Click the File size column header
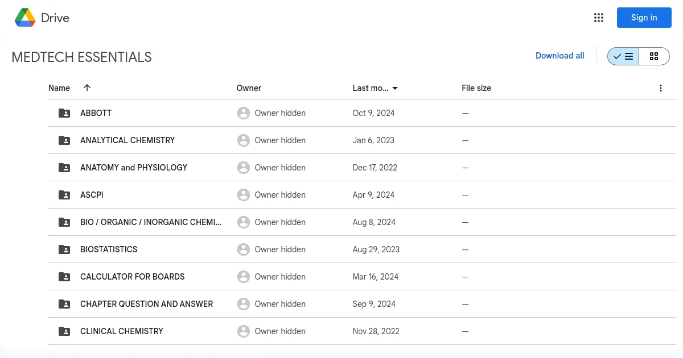Image resolution: width=683 pixels, height=358 pixels. 476,88
